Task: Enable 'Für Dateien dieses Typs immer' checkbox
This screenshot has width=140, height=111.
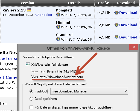Action: (x=31, y=107)
